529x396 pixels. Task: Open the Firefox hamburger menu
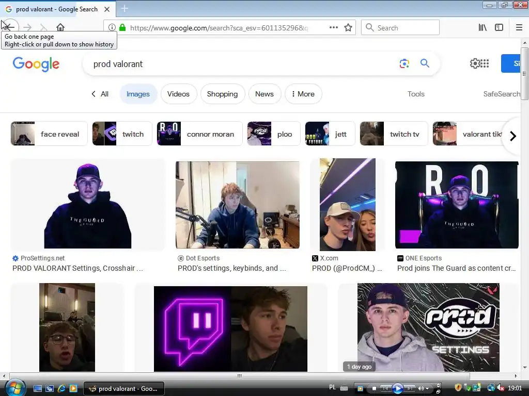(x=519, y=28)
